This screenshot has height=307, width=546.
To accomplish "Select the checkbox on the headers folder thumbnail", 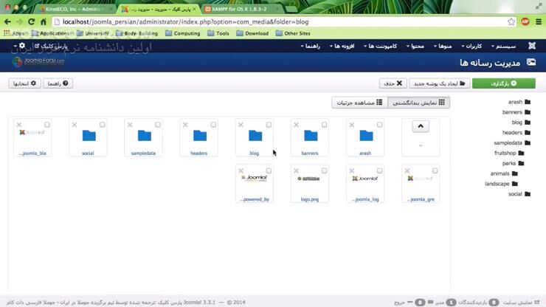I will tap(213, 125).
